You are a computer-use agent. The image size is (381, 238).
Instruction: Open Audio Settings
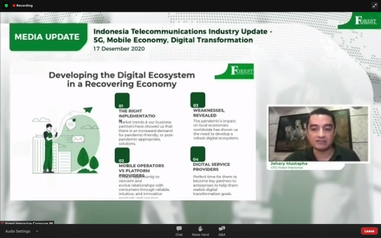tap(18, 231)
